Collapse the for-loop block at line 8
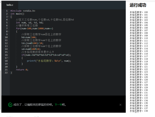155x117 pixels. coord(9,31)
